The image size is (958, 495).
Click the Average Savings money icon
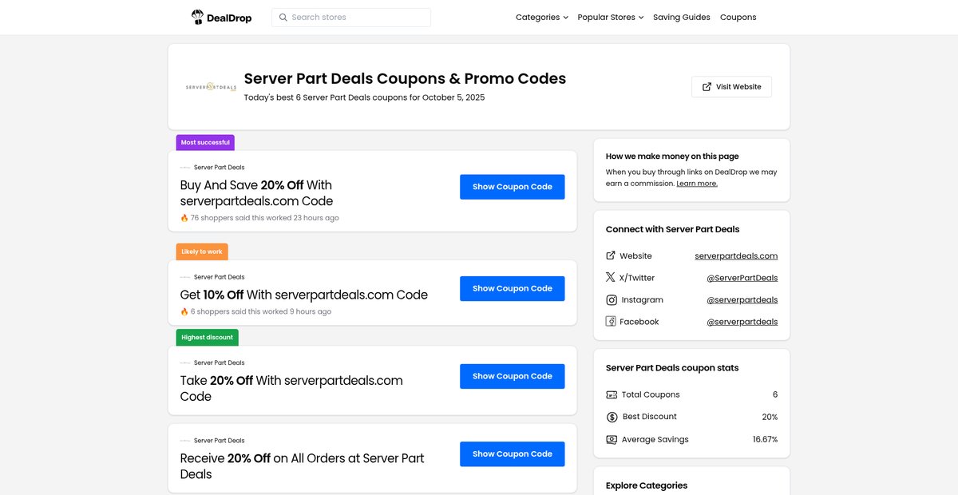click(x=612, y=439)
